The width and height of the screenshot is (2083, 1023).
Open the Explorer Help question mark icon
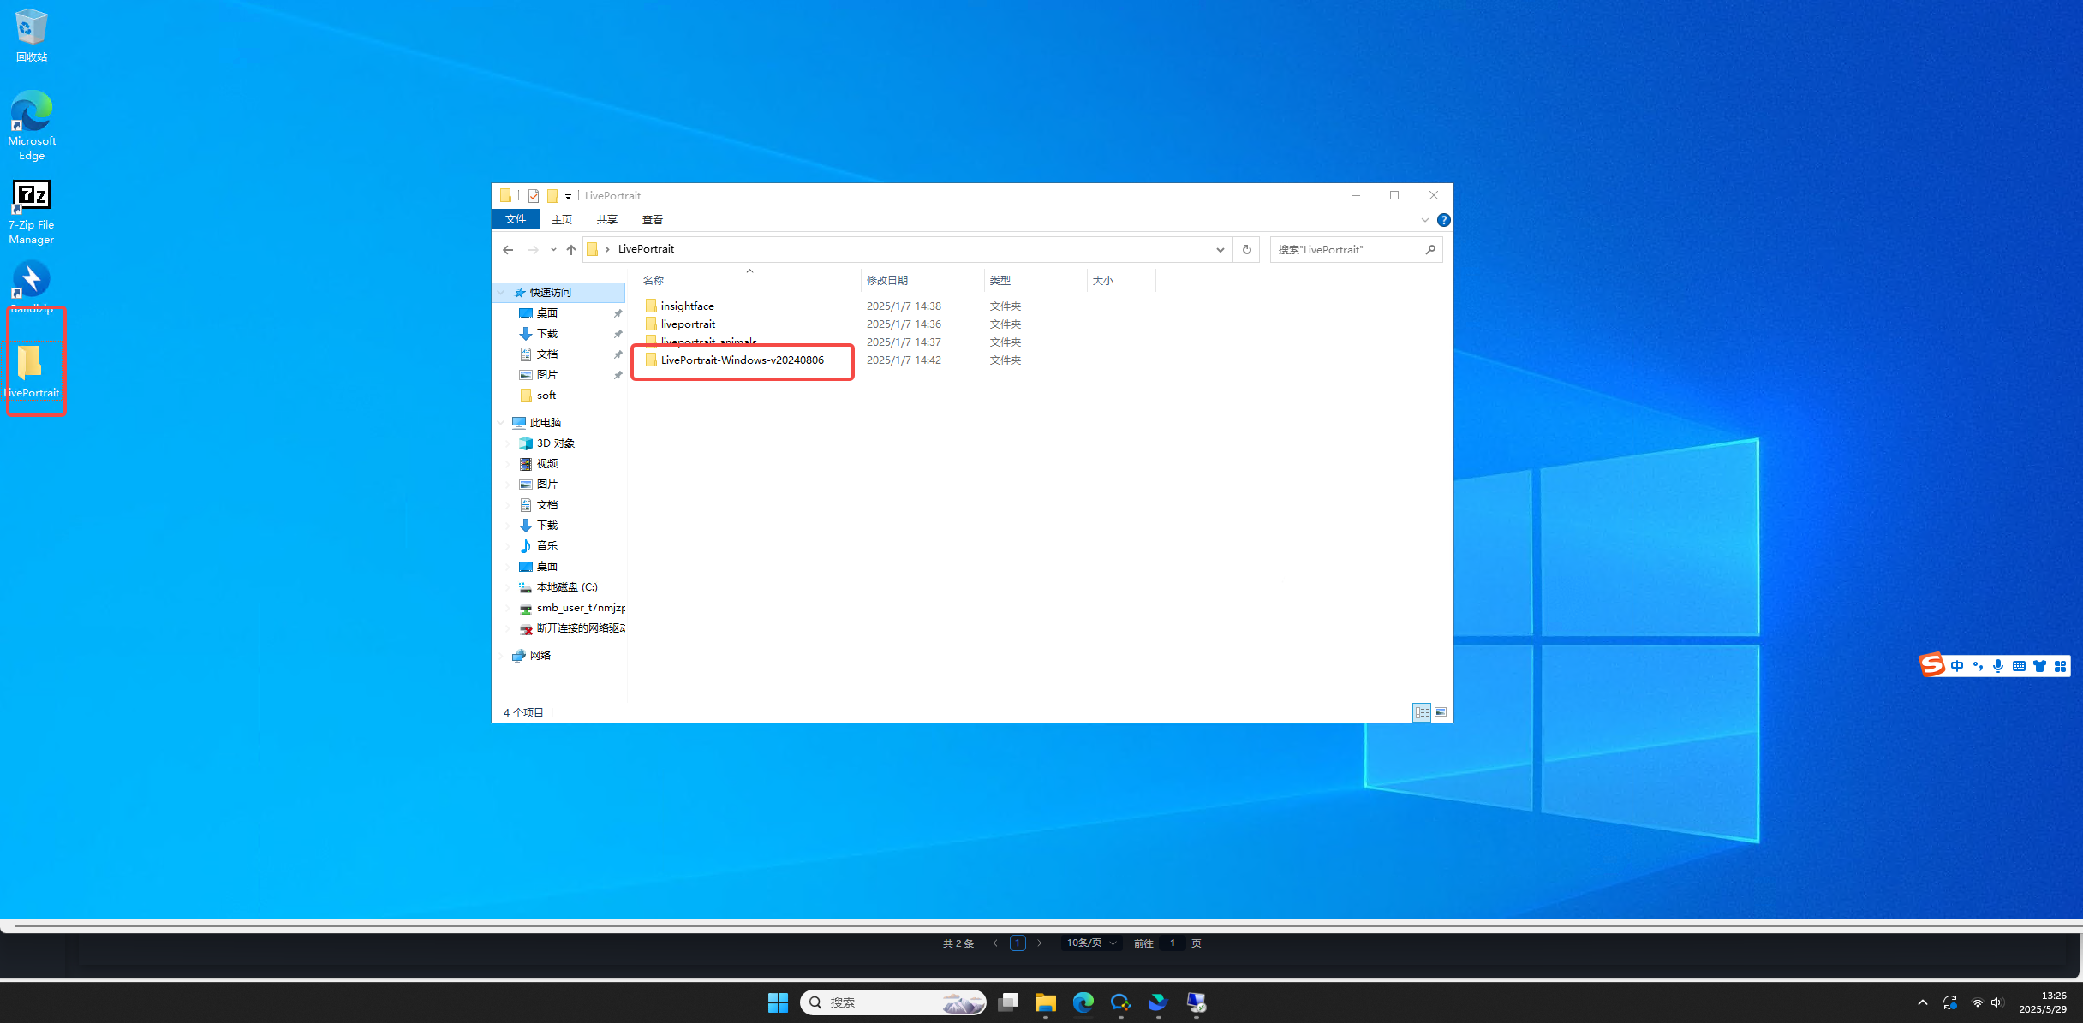click(x=1444, y=220)
